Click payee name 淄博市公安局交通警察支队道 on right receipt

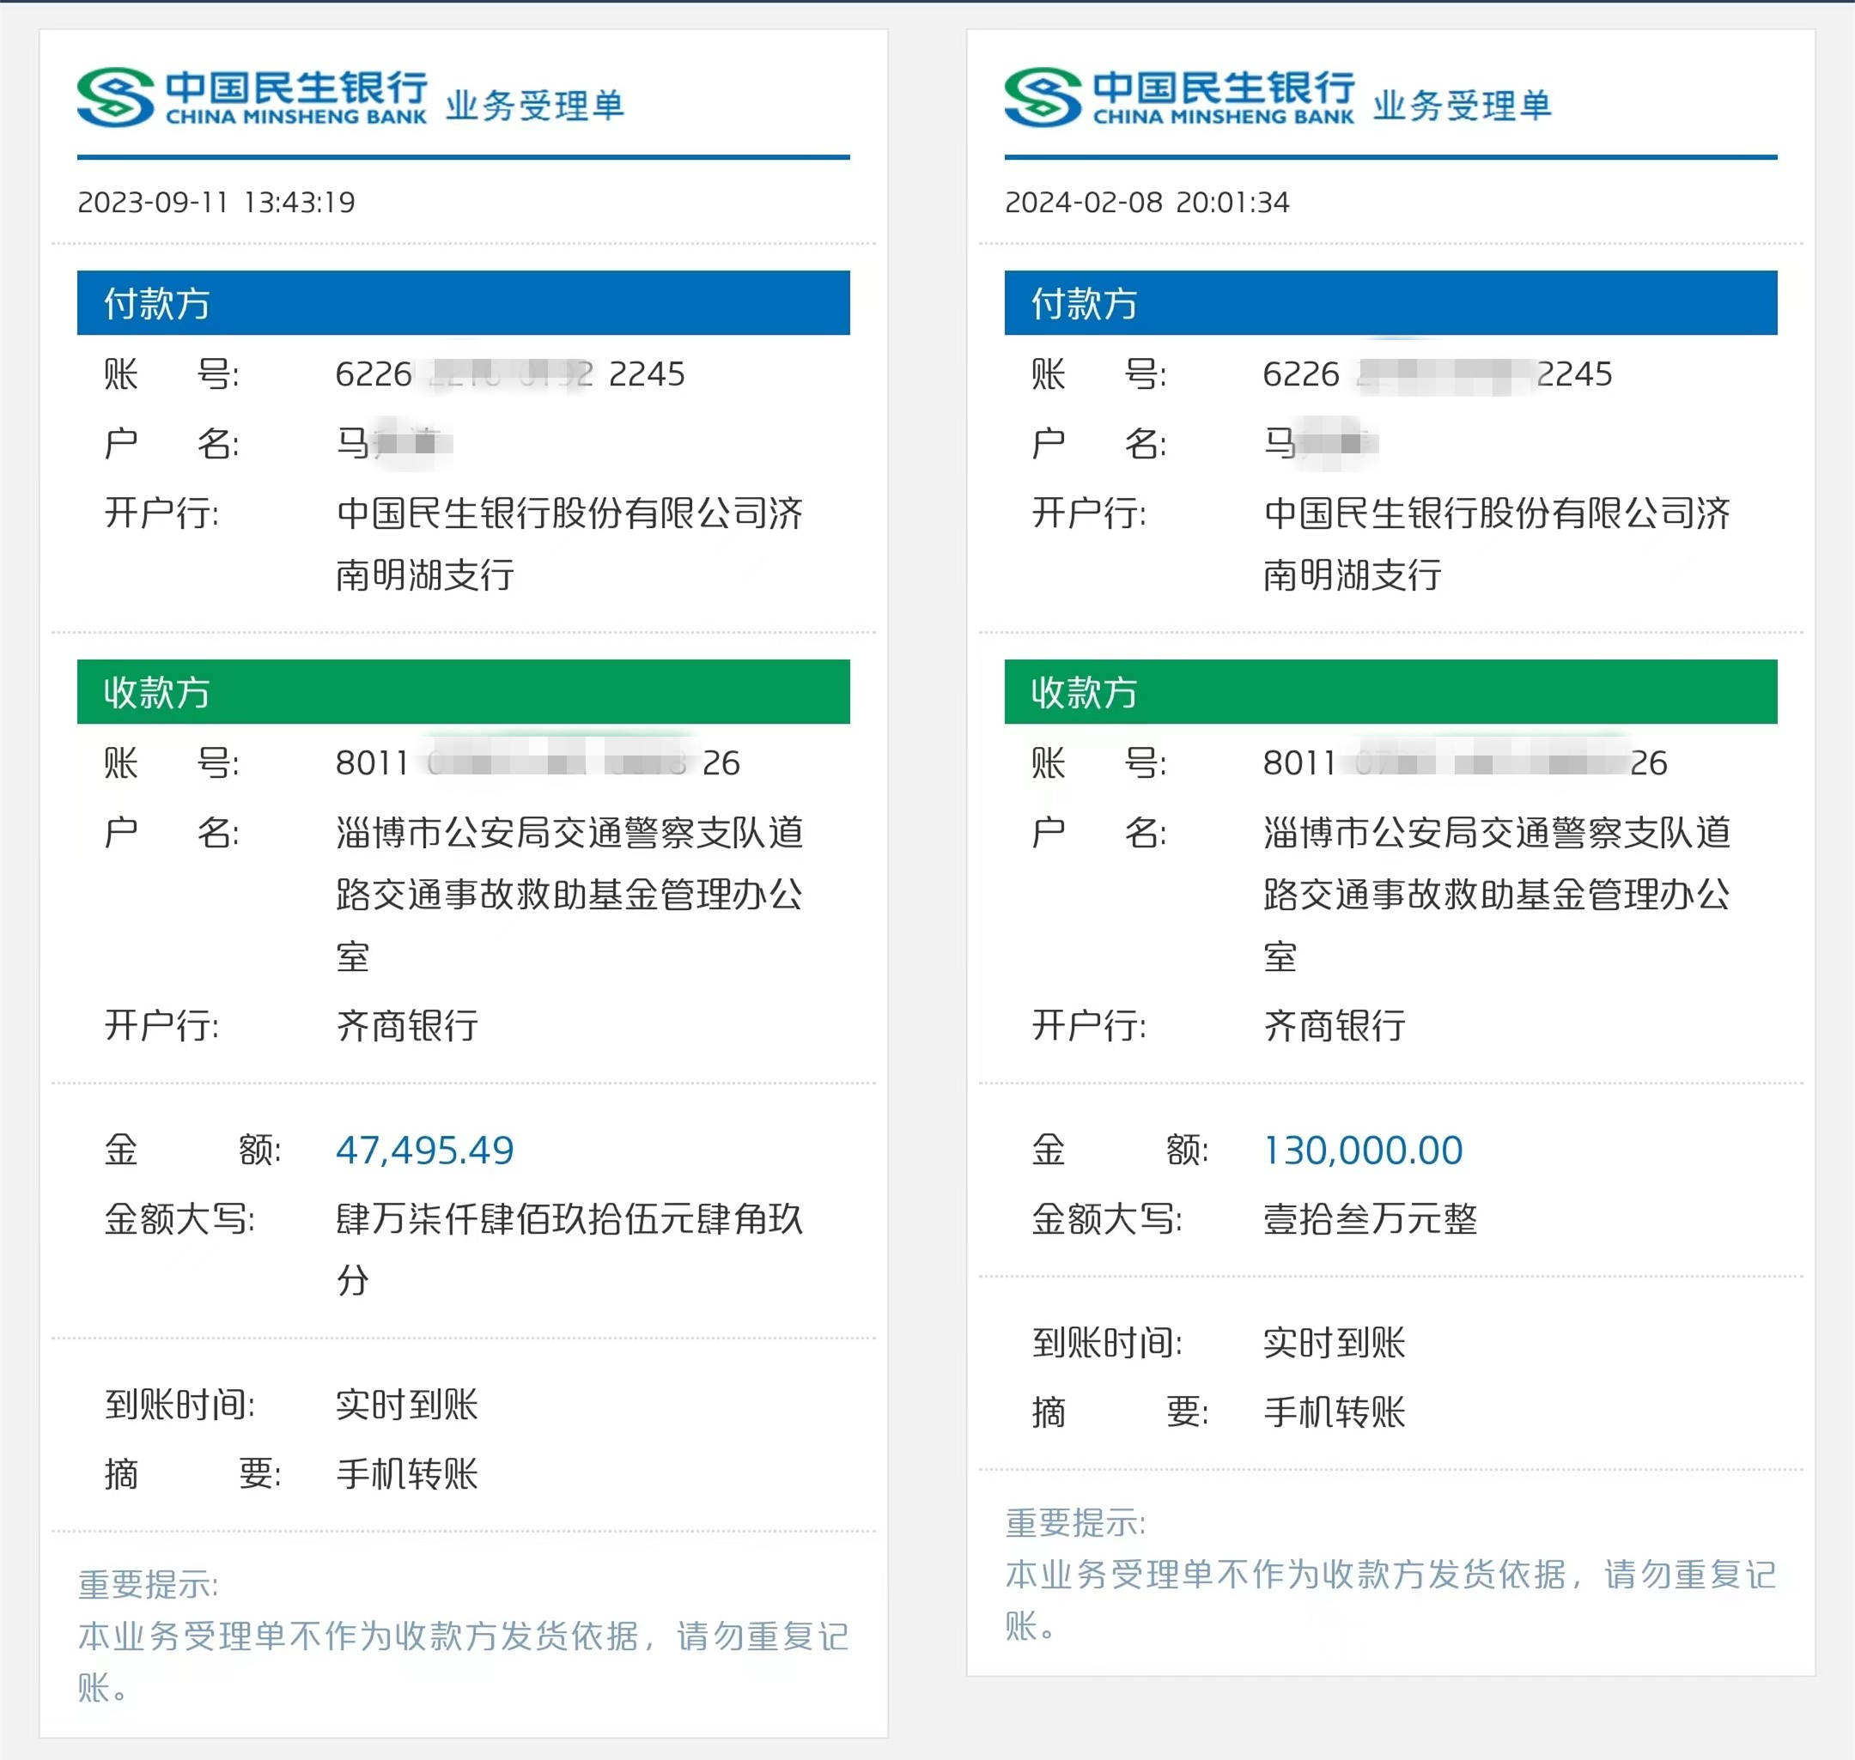(1497, 832)
